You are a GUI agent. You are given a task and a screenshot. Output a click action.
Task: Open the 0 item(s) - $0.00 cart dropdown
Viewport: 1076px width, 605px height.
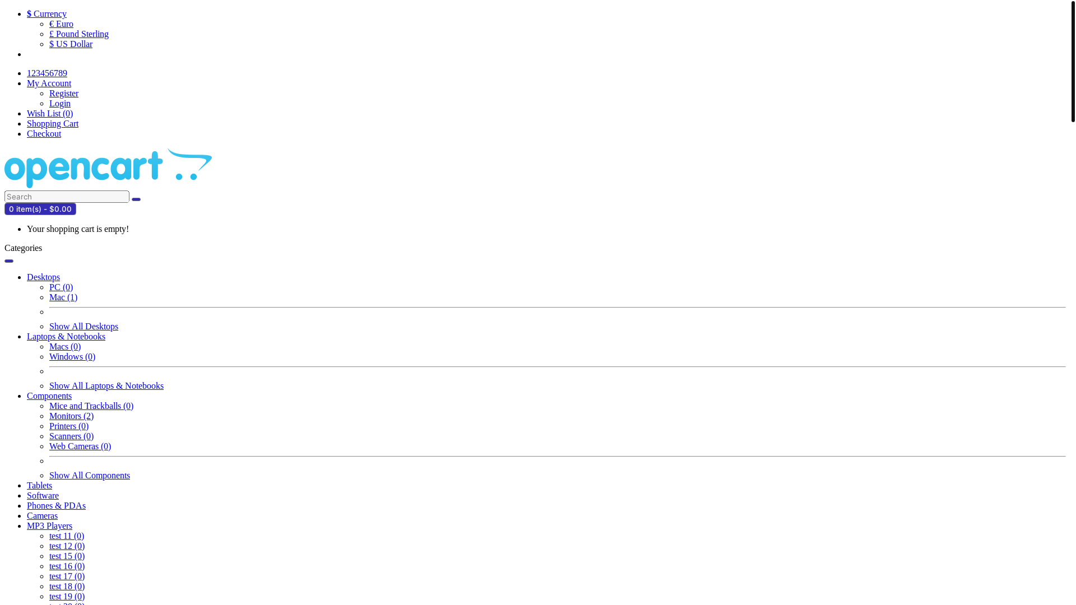coord(40,209)
